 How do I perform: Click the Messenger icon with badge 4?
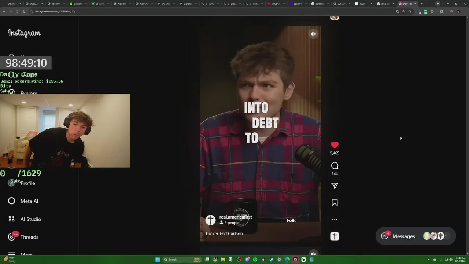[x=385, y=236]
